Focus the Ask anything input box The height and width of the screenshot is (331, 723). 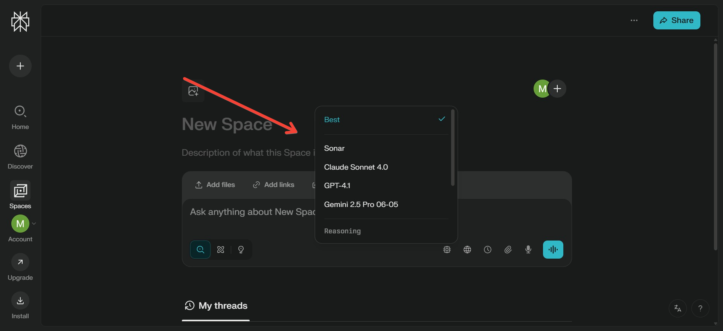(x=252, y=212)
